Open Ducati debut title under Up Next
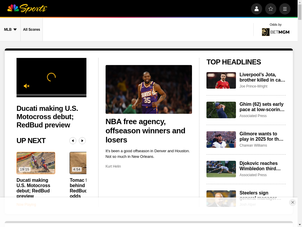This screenshot has width=302, height=227. [x=33, y=188]
